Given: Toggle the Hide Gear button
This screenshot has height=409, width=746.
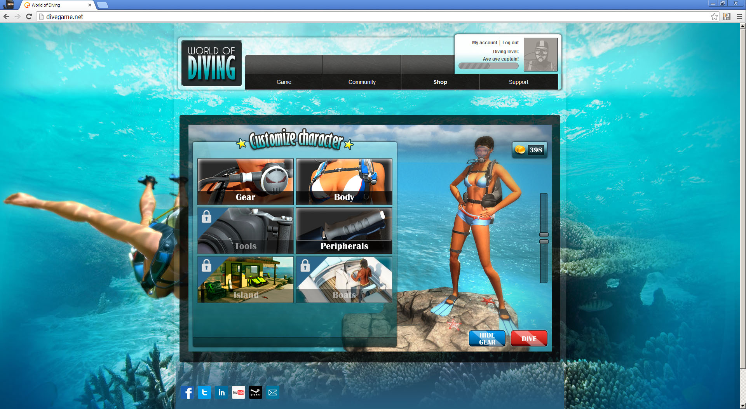Looking at the screenshot, I should (487, 338).
